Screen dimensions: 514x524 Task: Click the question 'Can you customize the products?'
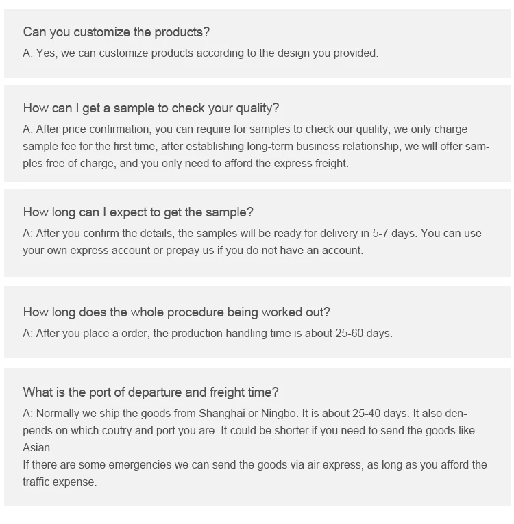click(116, 32)
